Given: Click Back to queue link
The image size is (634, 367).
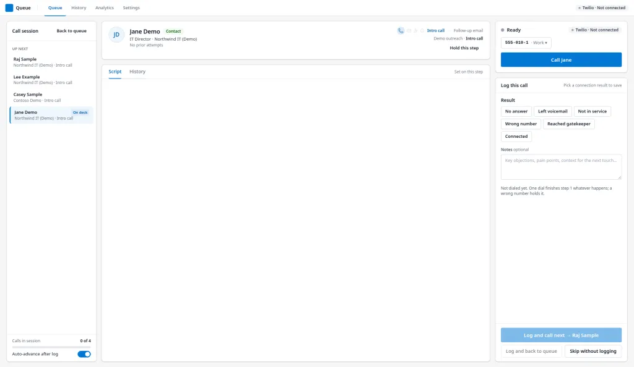Looking at the screenshot, I should coord(72,31).
